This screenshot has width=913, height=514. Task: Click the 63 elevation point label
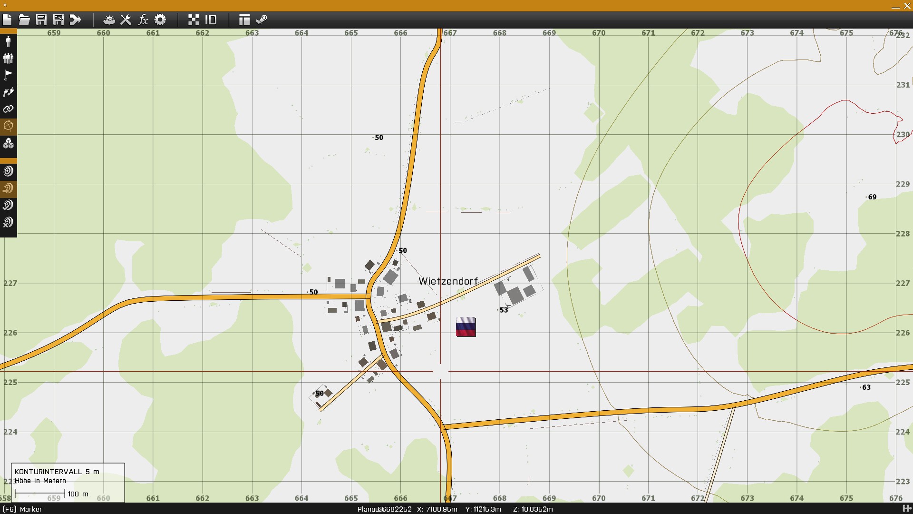click(x=866, y=387)
